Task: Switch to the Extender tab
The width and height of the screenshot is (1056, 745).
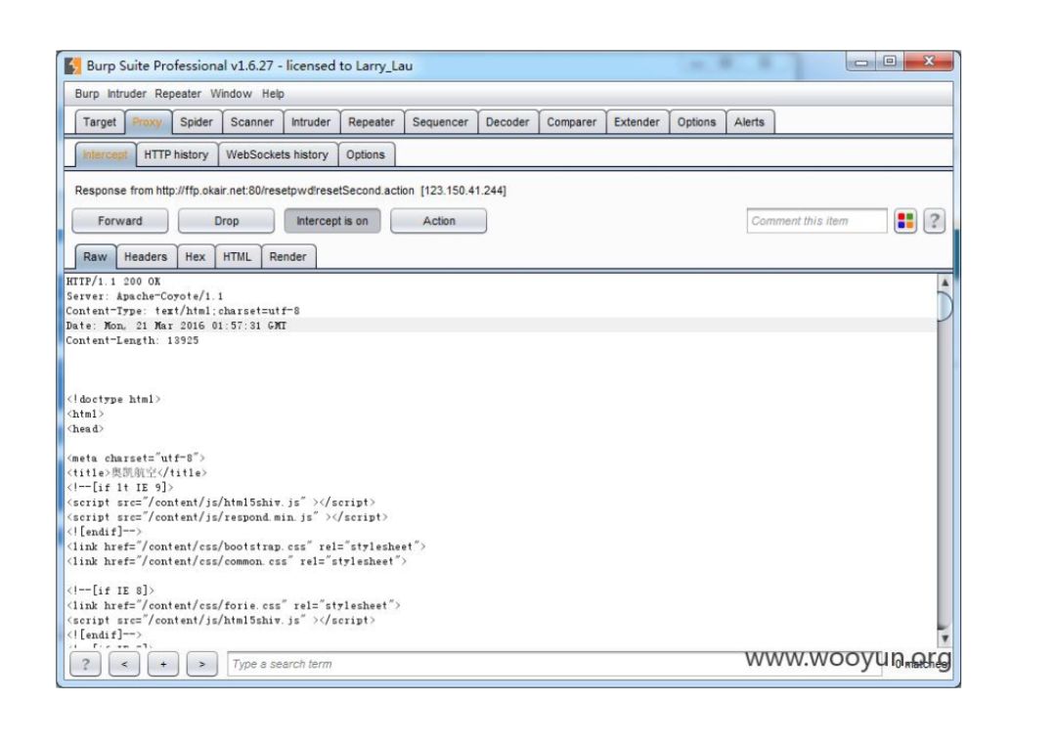Action: pos(637,122)
